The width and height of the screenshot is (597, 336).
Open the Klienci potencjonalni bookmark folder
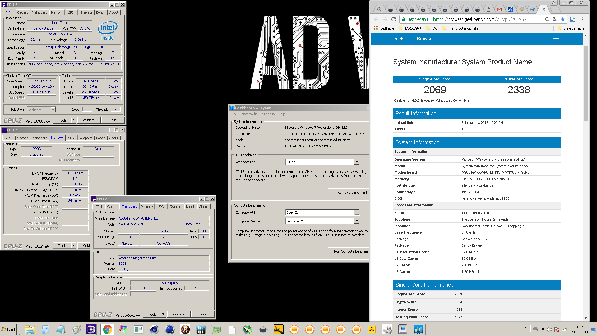point(460,28)
